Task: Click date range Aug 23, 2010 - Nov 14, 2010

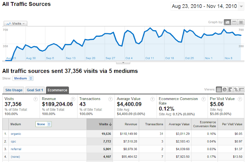Action: coord(204,6)
